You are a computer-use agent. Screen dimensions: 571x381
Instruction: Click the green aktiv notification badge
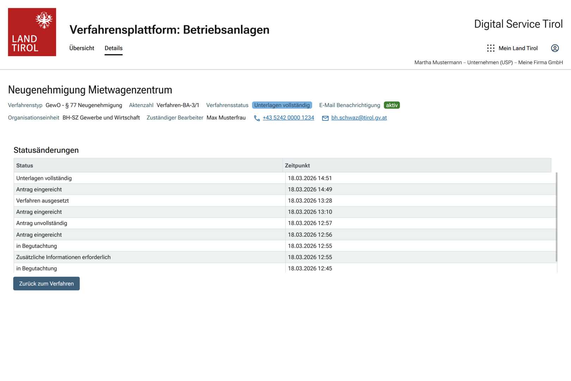392,105
